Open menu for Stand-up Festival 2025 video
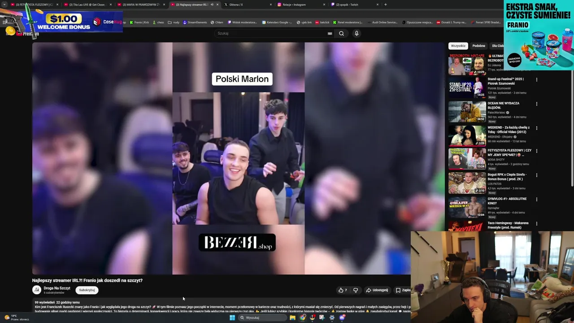The width and height of the screenshot is (574, 323). point(536,80)
